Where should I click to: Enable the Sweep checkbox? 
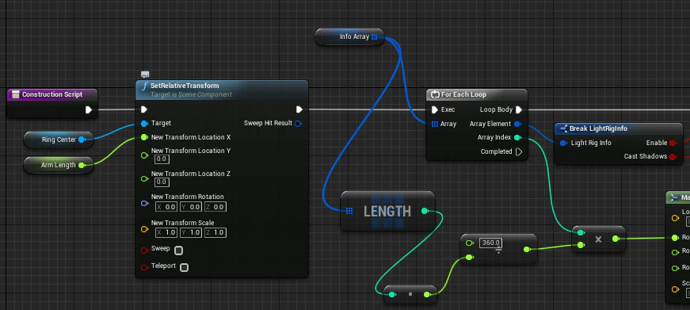click(178, 251)
